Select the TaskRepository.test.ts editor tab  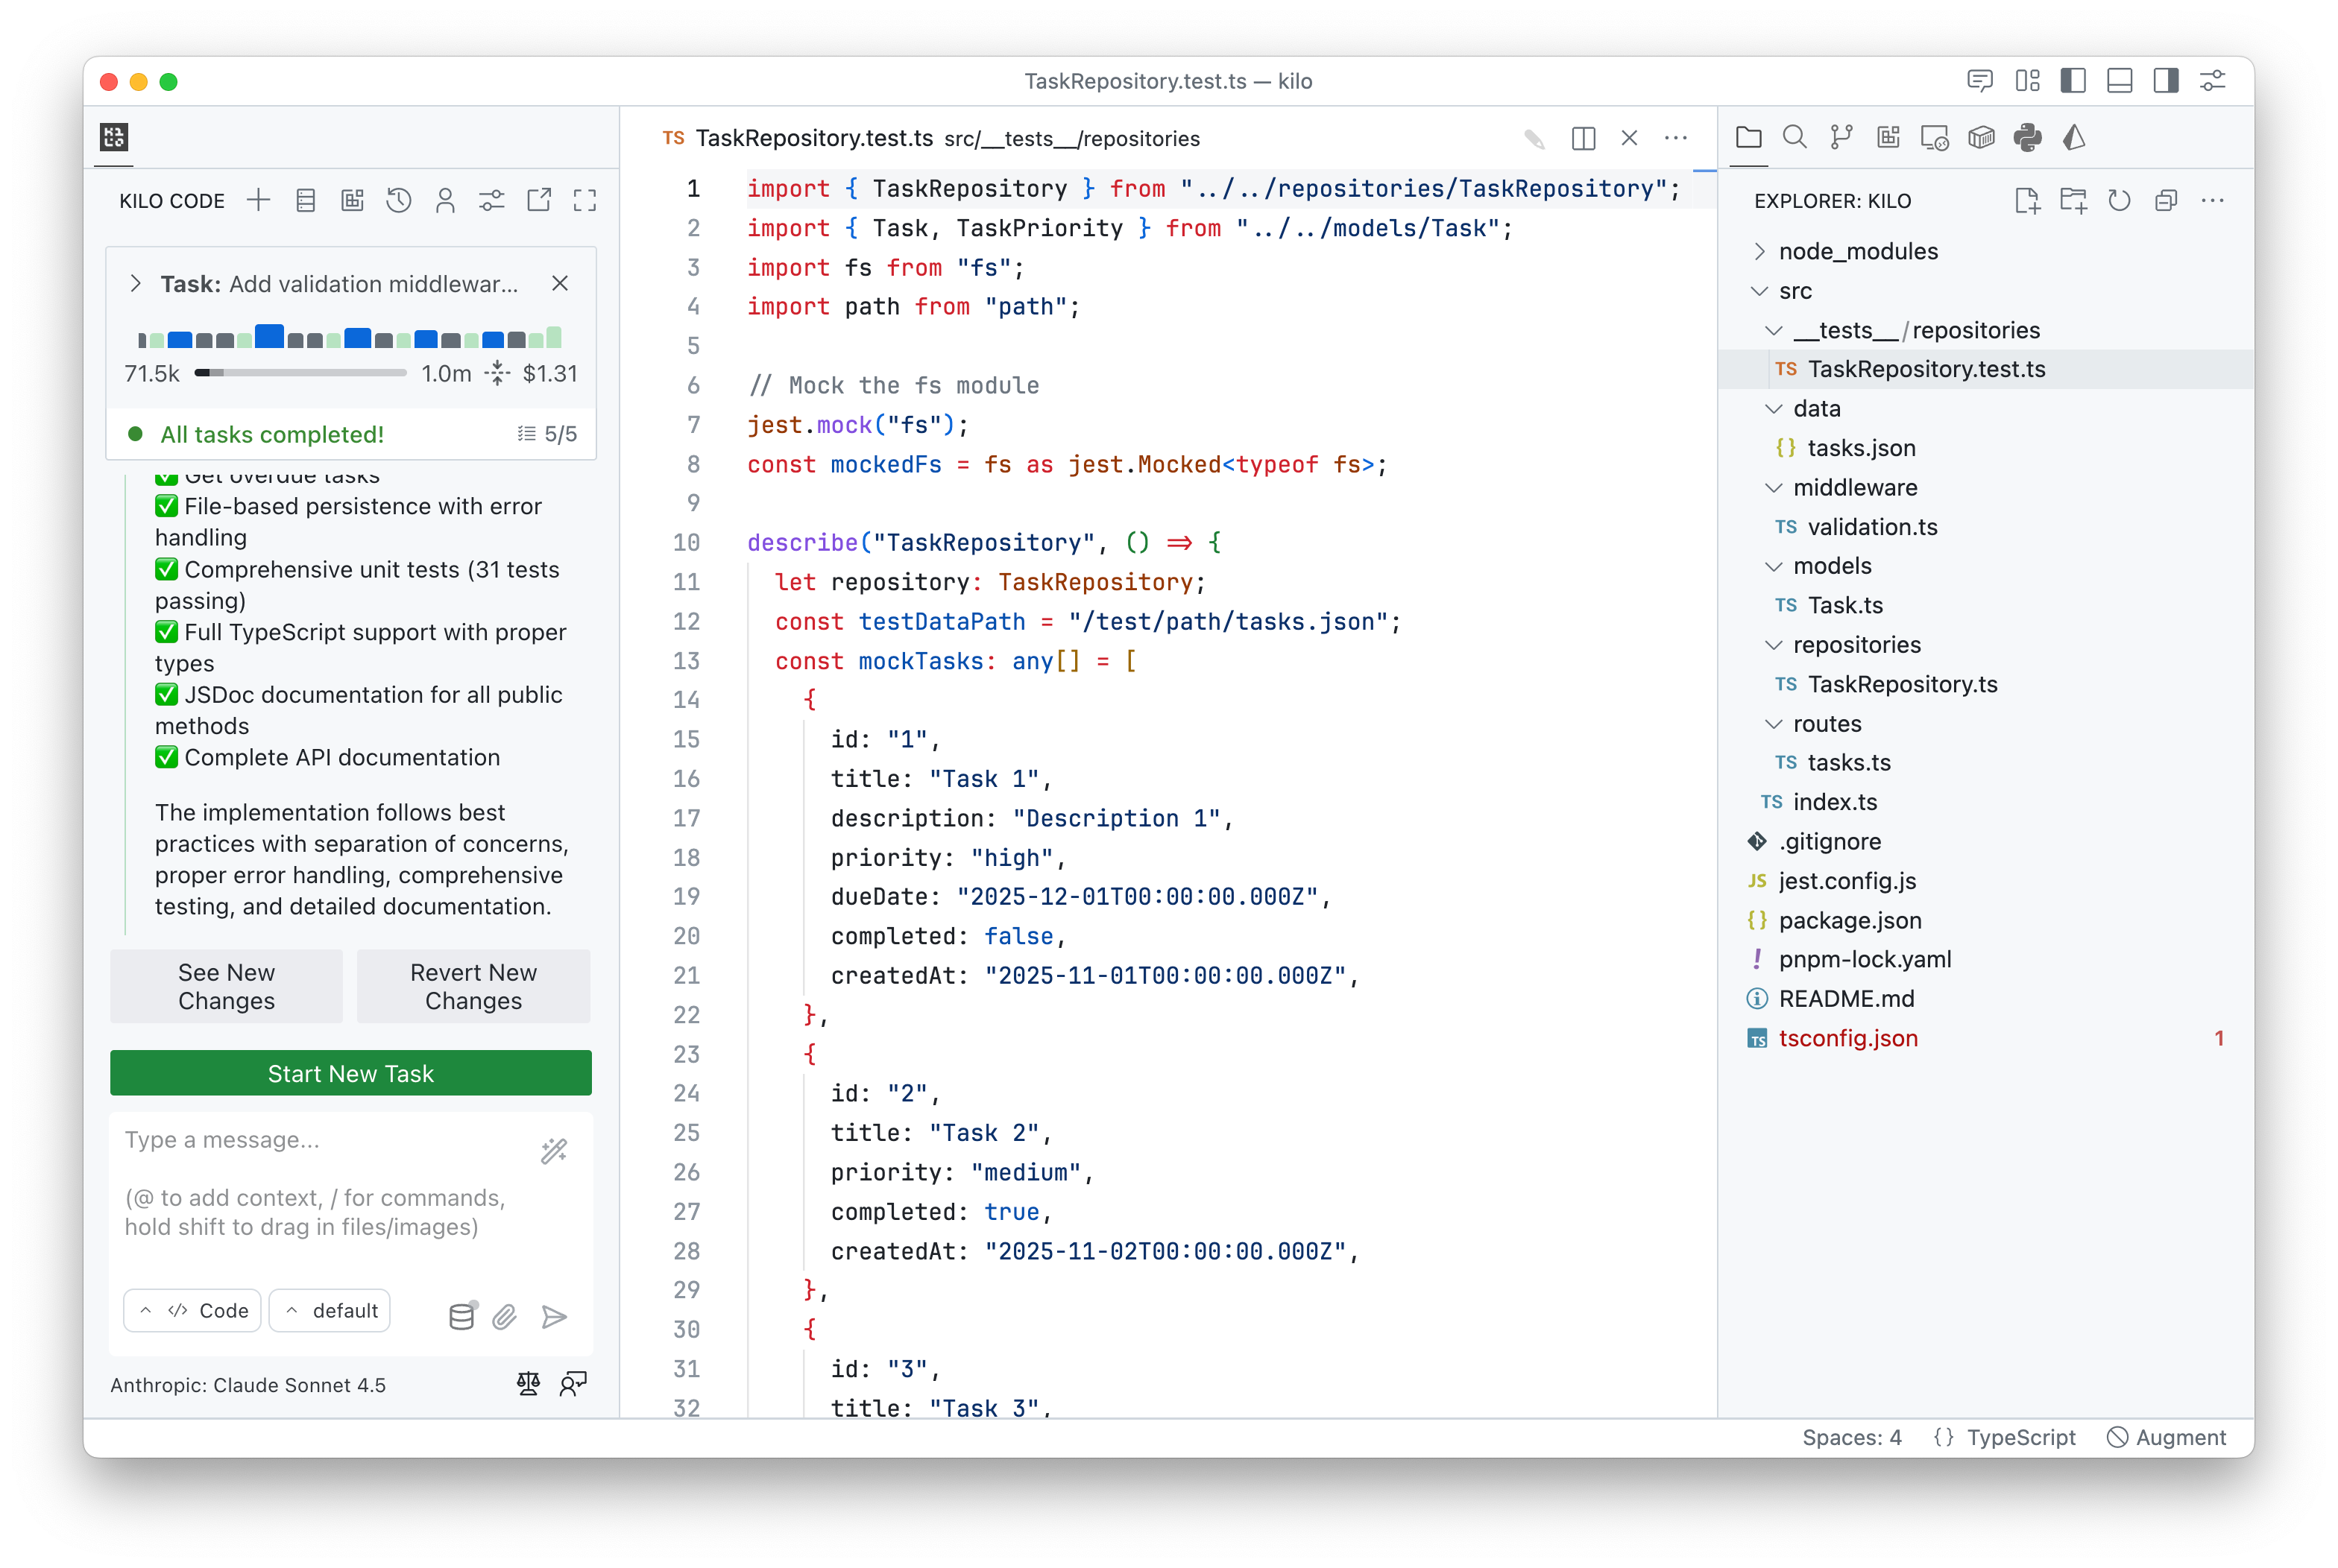[x=813, y=138]
